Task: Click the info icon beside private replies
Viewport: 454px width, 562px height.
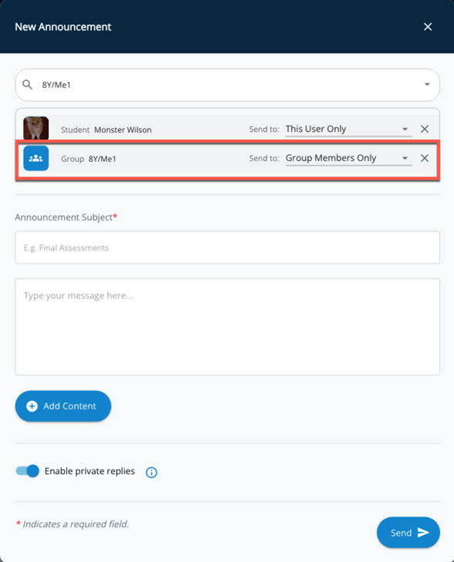Action: [x=151, y=473]
